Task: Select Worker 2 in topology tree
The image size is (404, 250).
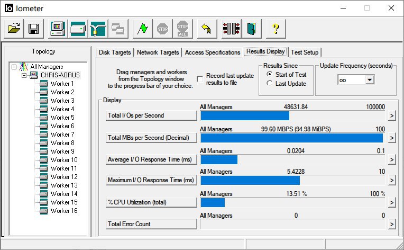Action: [x=62, y=92]
